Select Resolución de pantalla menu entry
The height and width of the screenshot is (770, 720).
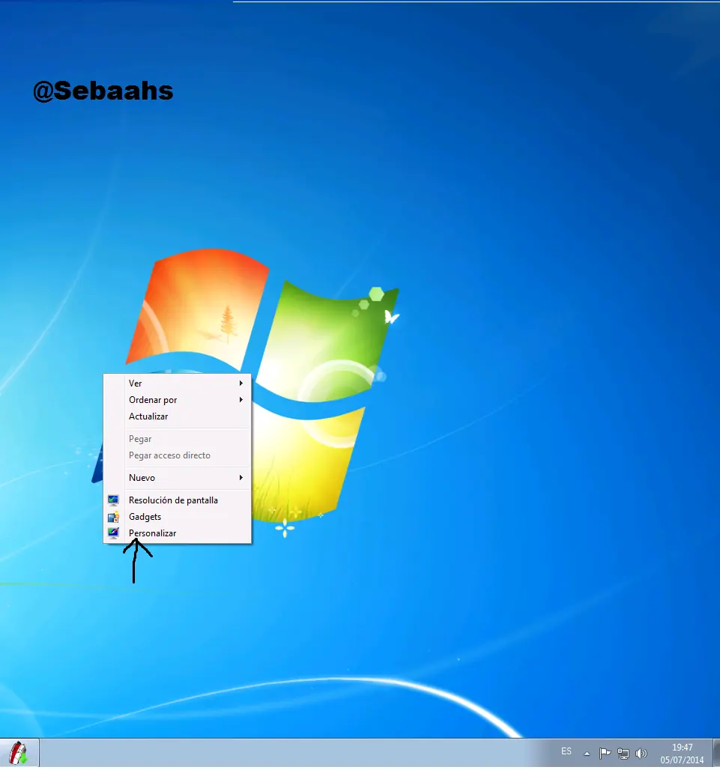(178, 500)
